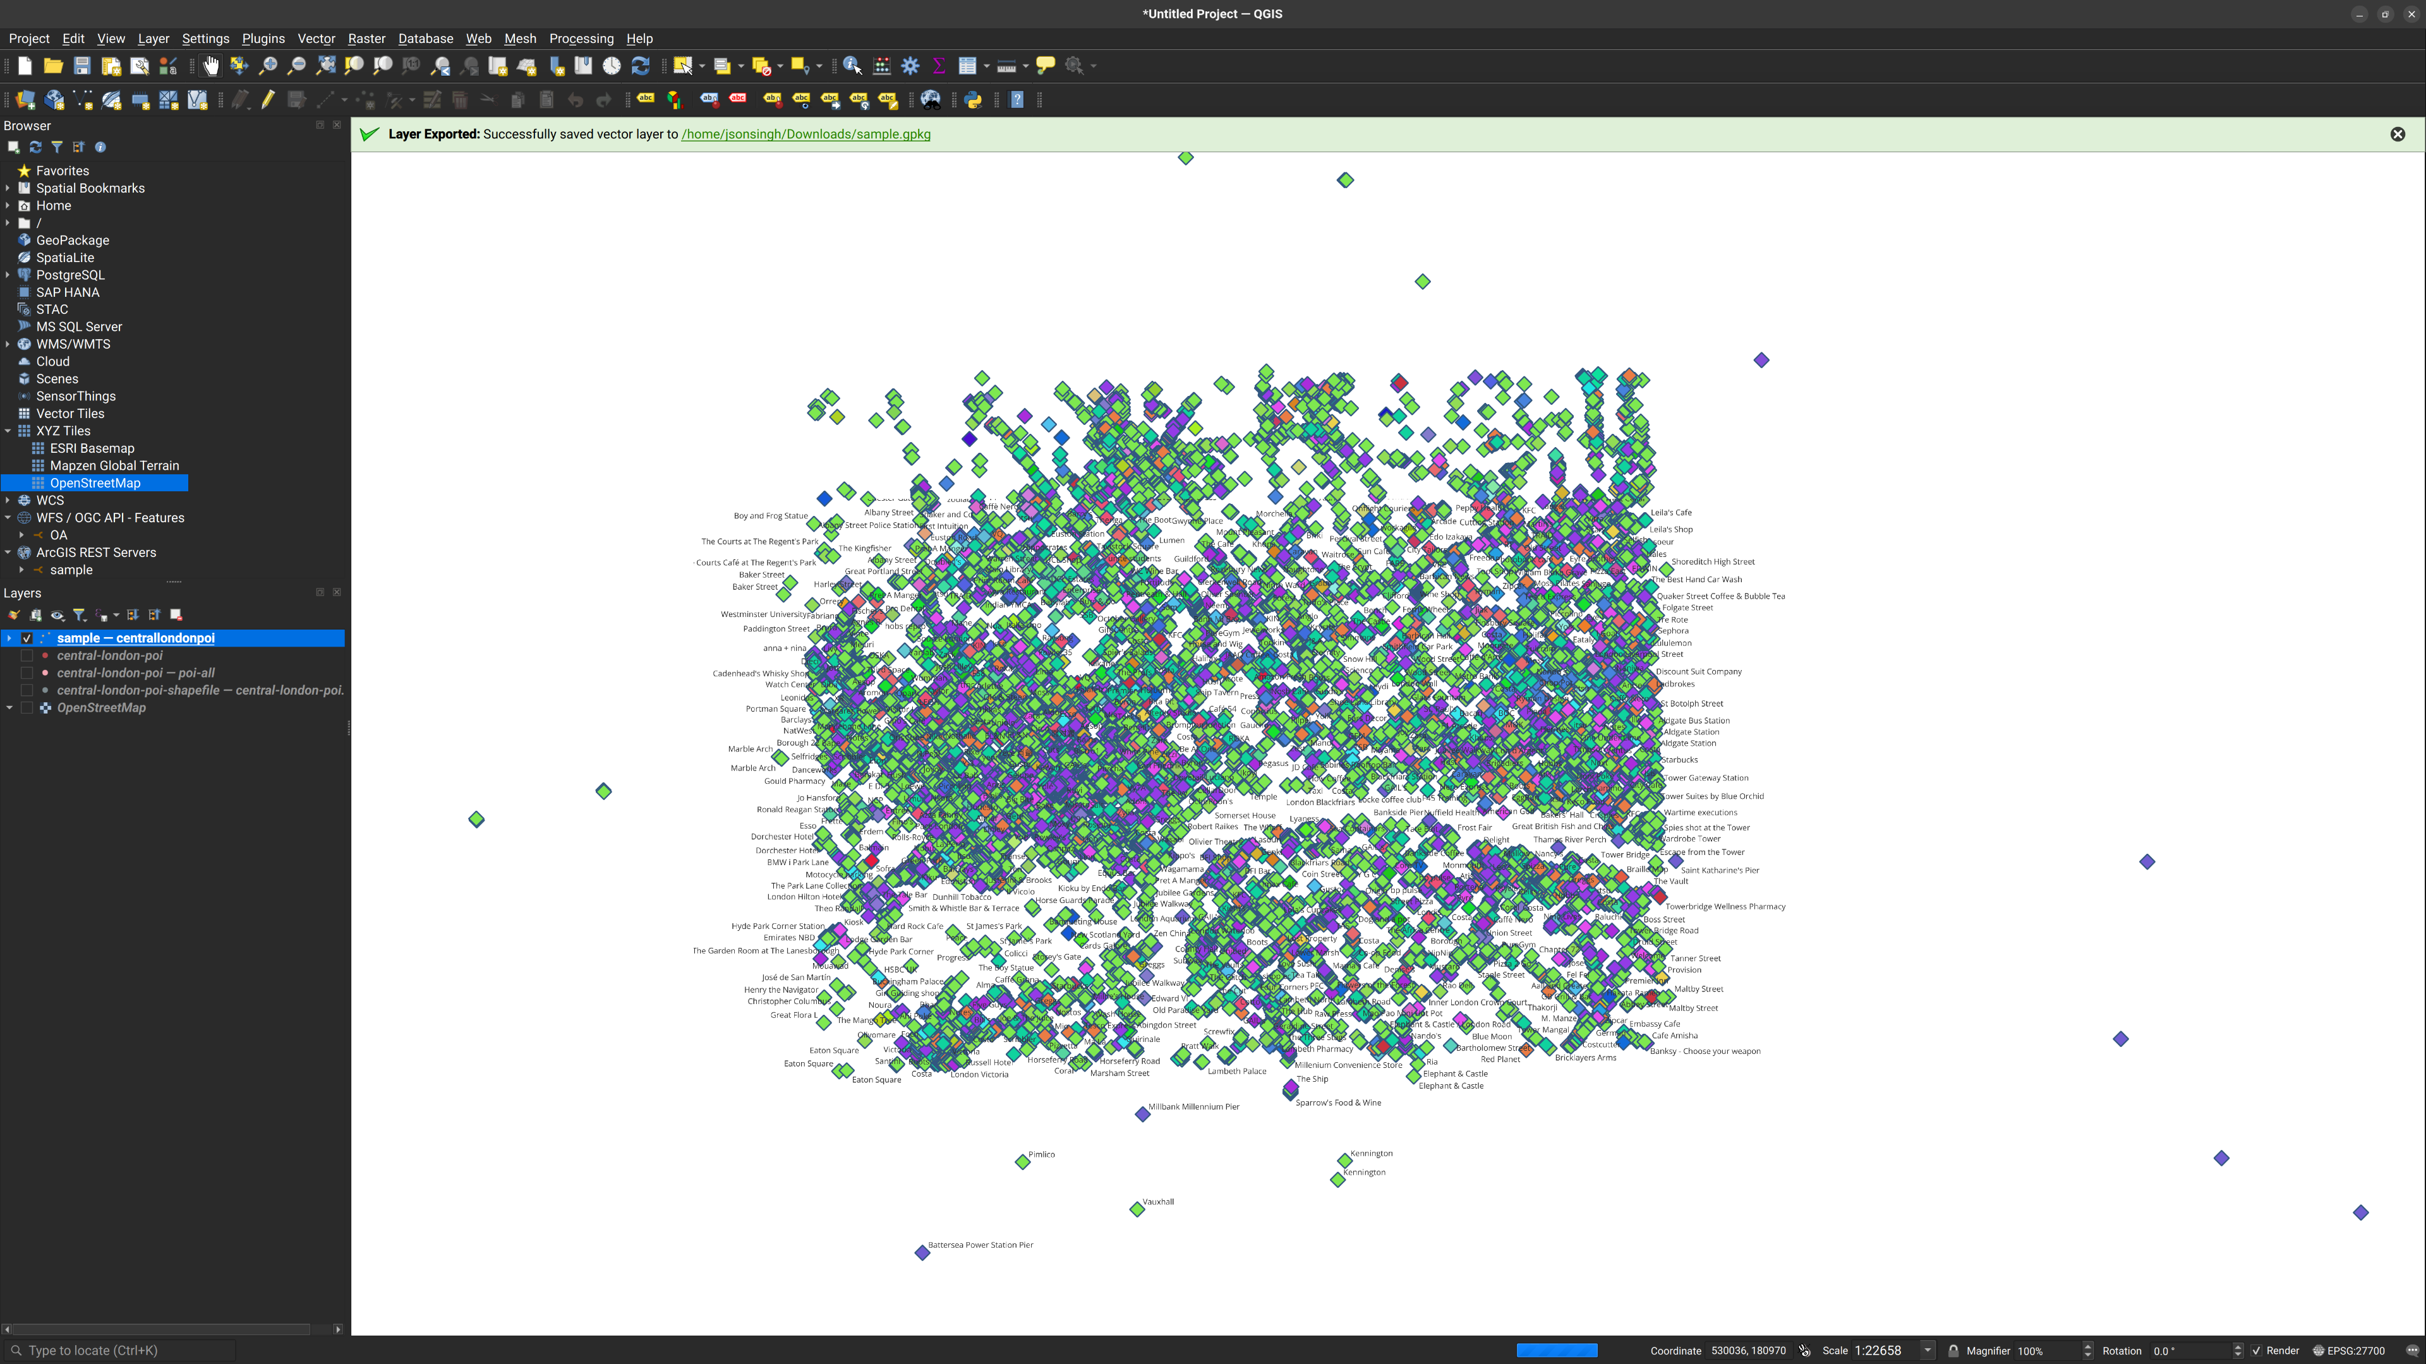Open the Layer Styling panel brush icon
The width and height of the screenshot is (2426, 1364).
coord(14,616)
